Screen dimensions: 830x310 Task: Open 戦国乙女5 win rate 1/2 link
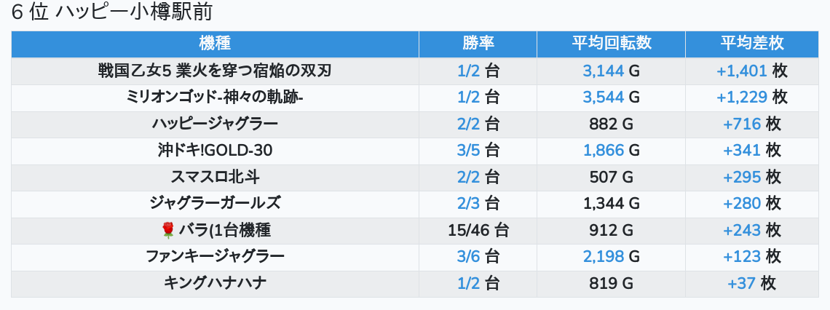point(468,71)
